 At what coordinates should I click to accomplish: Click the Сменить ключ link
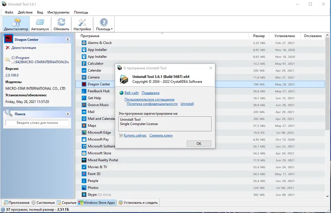tap(161, 135)
